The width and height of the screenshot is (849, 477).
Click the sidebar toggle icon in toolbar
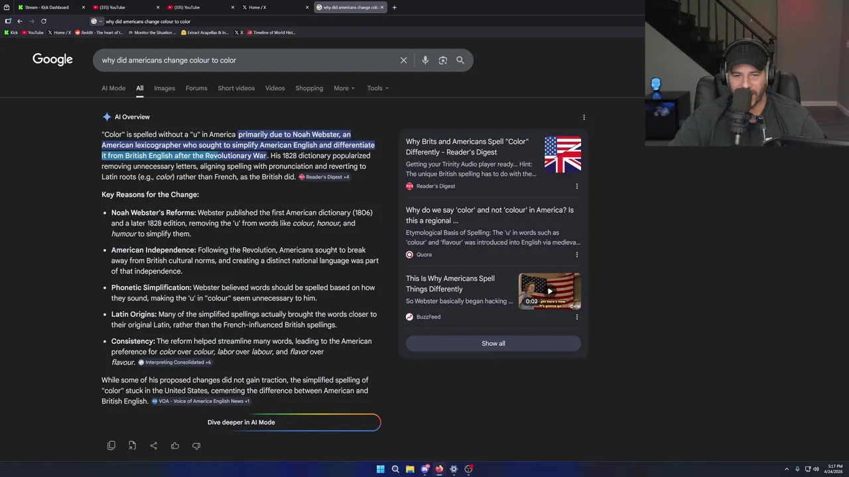[x=8, y=21]
